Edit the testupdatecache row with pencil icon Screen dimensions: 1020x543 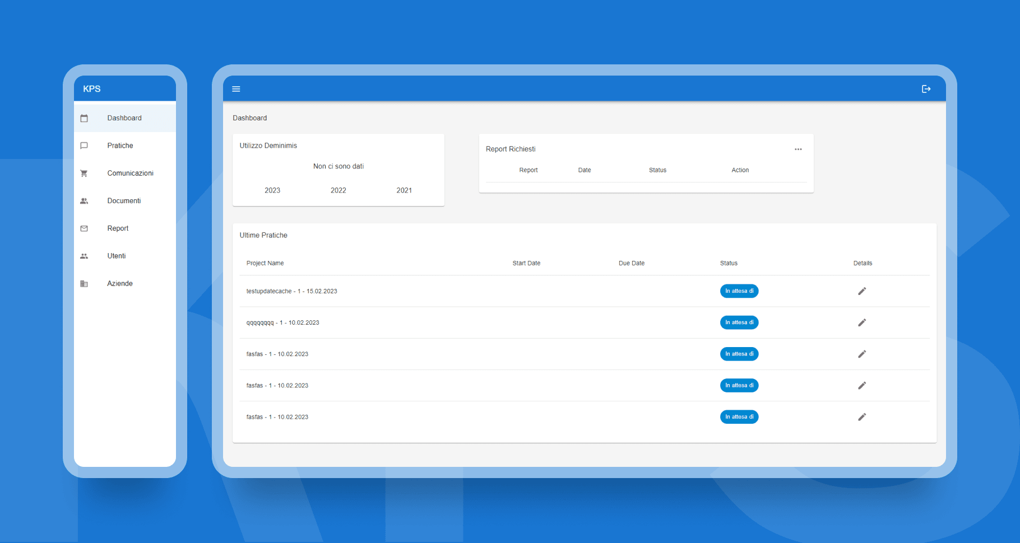862,291
